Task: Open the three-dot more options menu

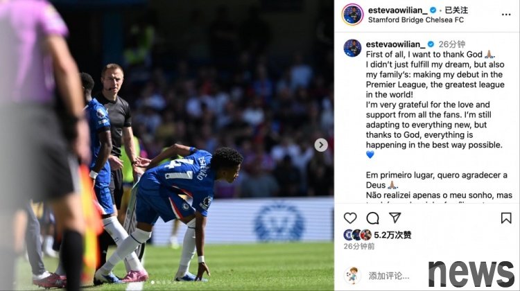Action: tap(506, 15)
